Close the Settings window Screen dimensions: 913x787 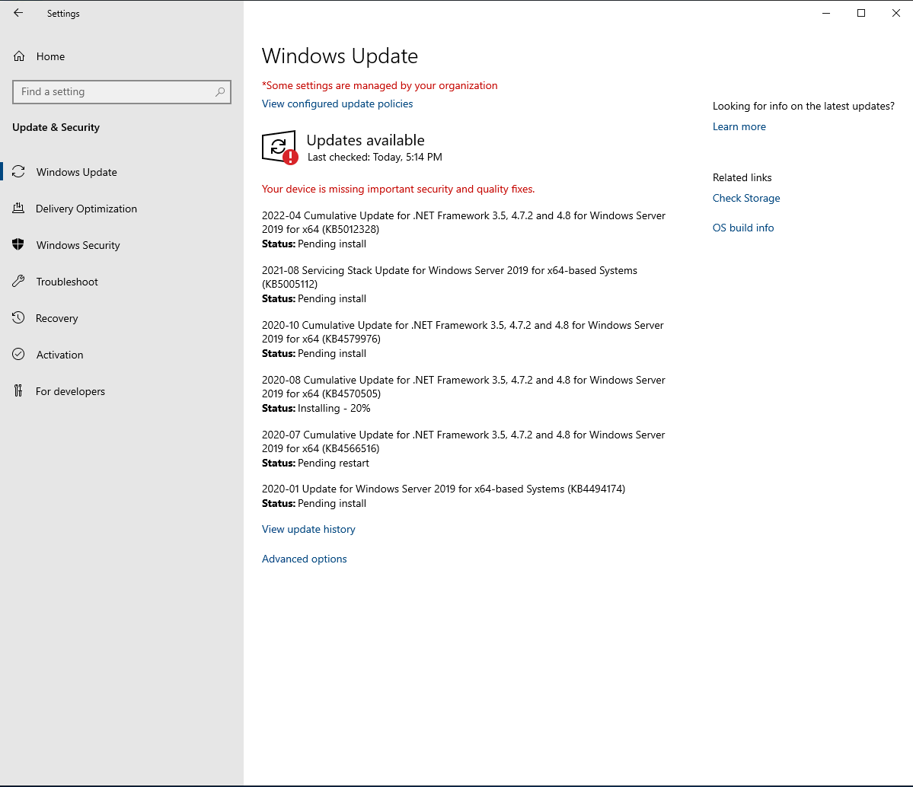pyautogui.click(x=896, y=13)
